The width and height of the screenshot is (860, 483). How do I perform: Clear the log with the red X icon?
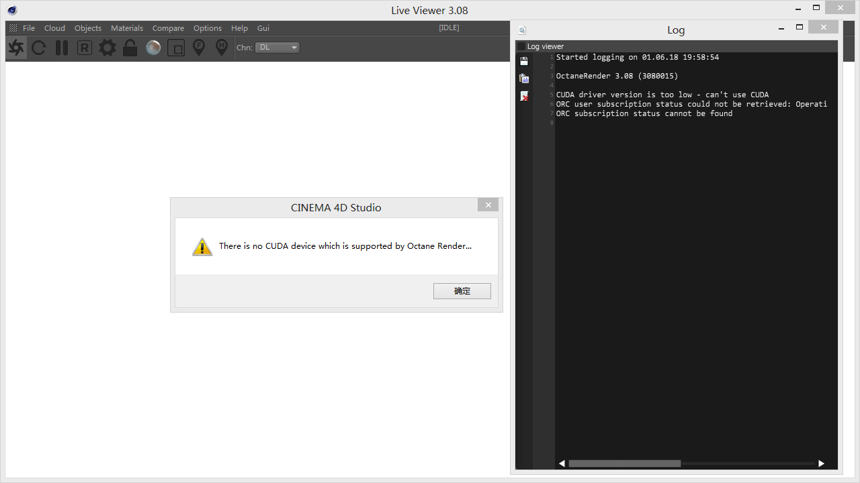tap(524, 97)
